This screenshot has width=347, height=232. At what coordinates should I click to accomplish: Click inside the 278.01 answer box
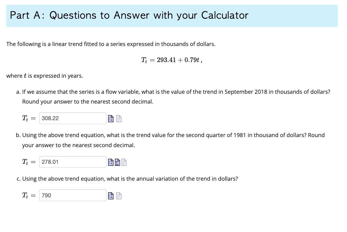click(72, 162)
